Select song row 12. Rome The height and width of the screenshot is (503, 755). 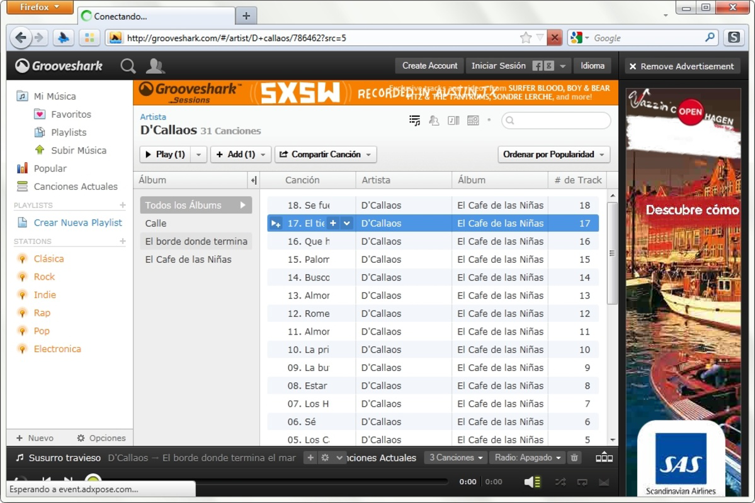[x=433, y=314]
